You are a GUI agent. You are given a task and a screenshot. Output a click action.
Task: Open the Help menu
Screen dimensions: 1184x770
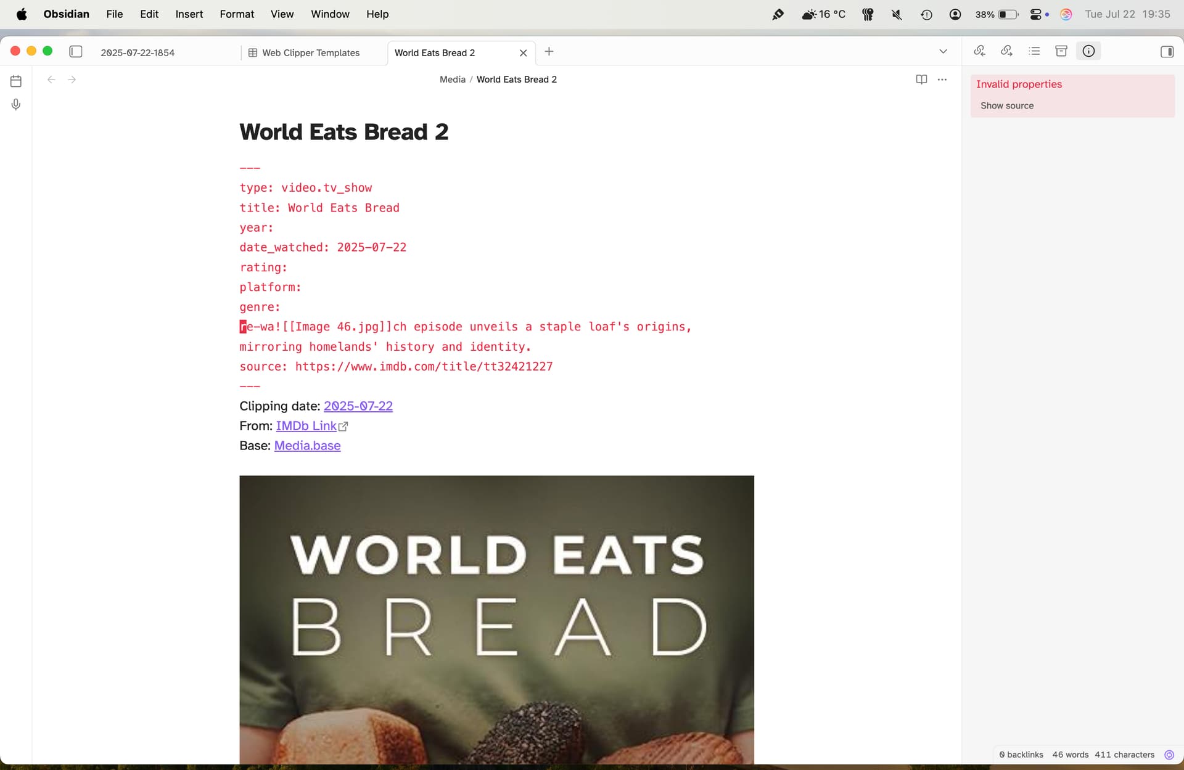click(x=377, y=14)
